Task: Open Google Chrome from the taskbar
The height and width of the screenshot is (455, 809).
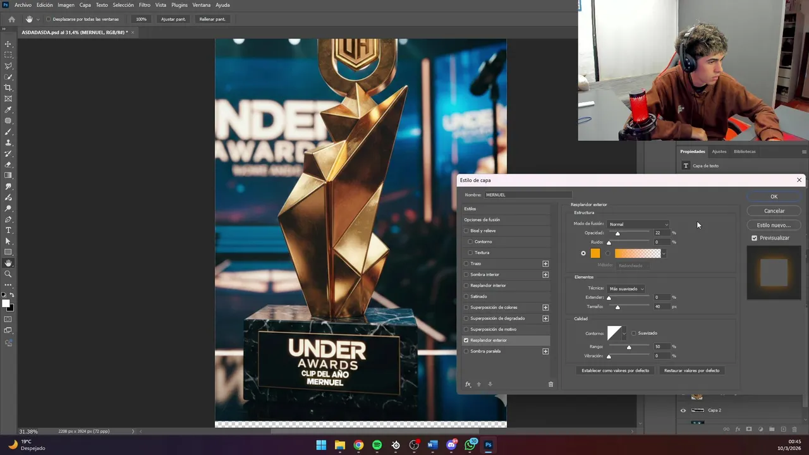Action: click(x=358, y=445)
